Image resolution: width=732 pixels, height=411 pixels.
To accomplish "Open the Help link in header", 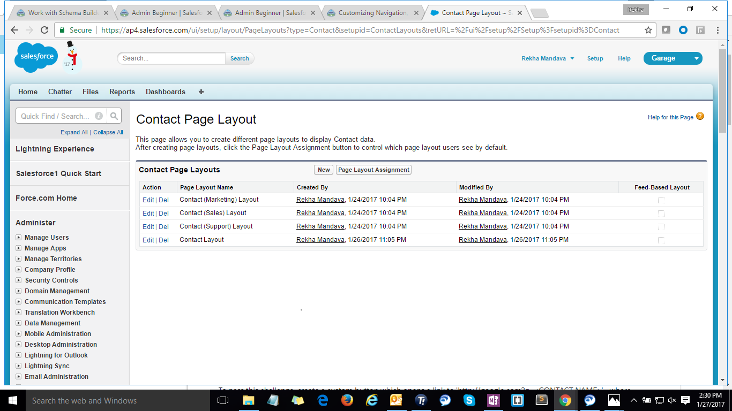I will [x=624, y=58].
